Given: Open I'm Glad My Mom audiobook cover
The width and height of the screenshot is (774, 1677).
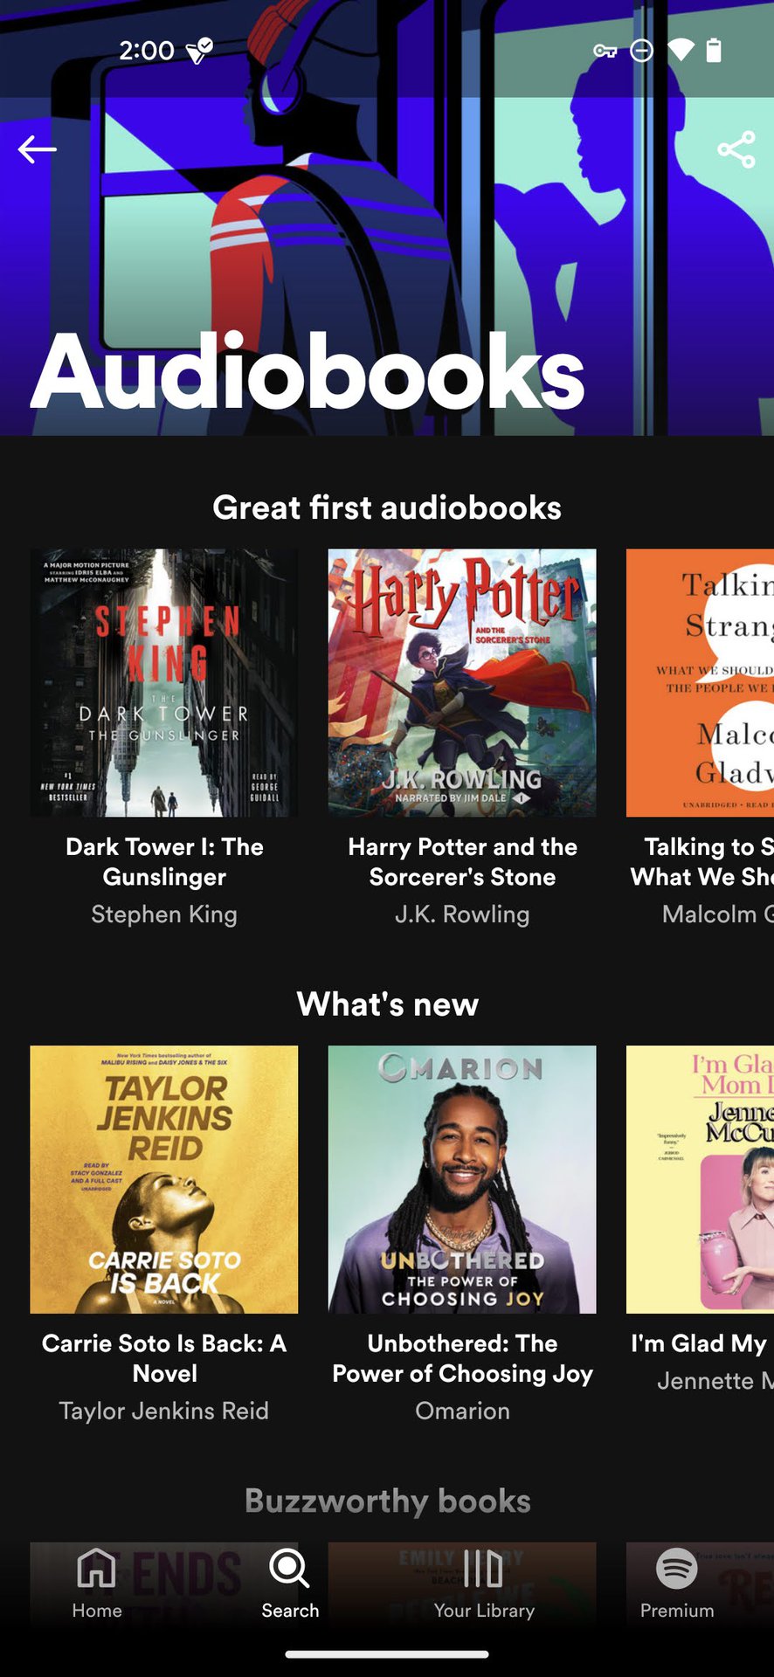Looking at the screenshot, I should click(700, 1180).
